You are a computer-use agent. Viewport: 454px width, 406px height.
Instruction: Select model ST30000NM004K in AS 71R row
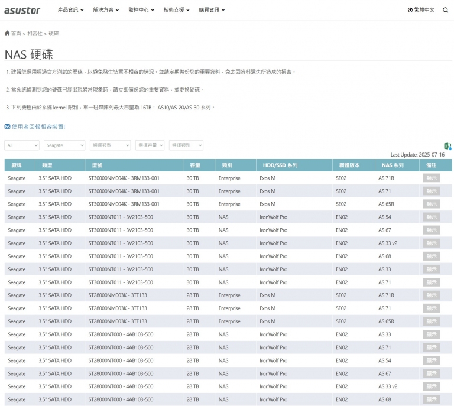point(124,178)
